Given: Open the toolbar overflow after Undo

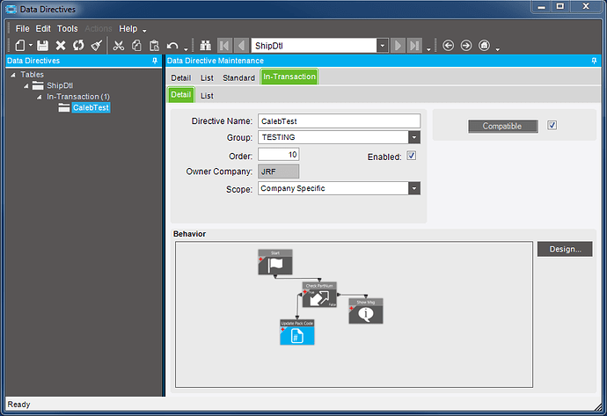Looking at the screenshot, I should (186, 49).
